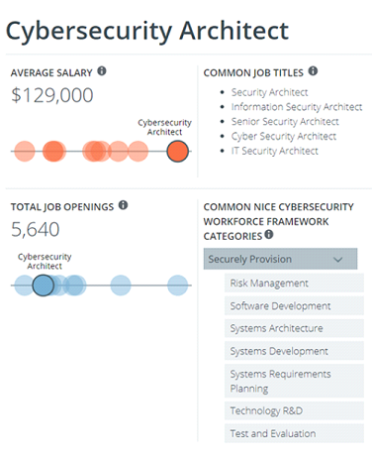372x458 pixels.
Task: Select Systems Architecture item
Action: pos(294,328)
